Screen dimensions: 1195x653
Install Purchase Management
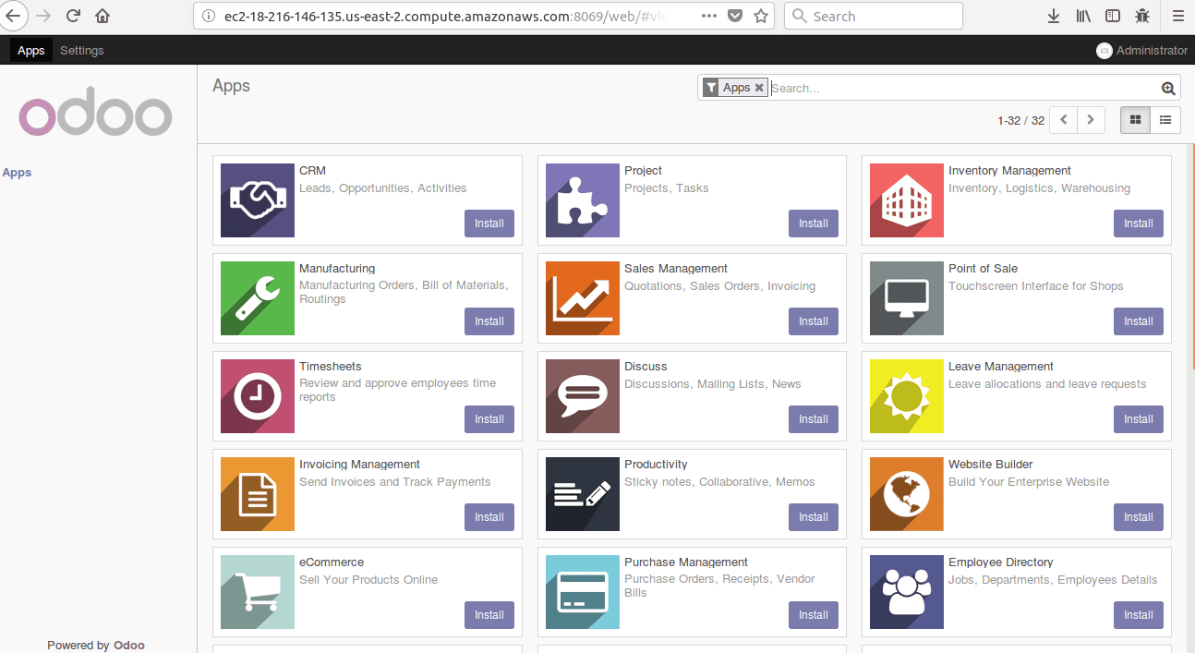pyautogui.click(x=814, y=615)
